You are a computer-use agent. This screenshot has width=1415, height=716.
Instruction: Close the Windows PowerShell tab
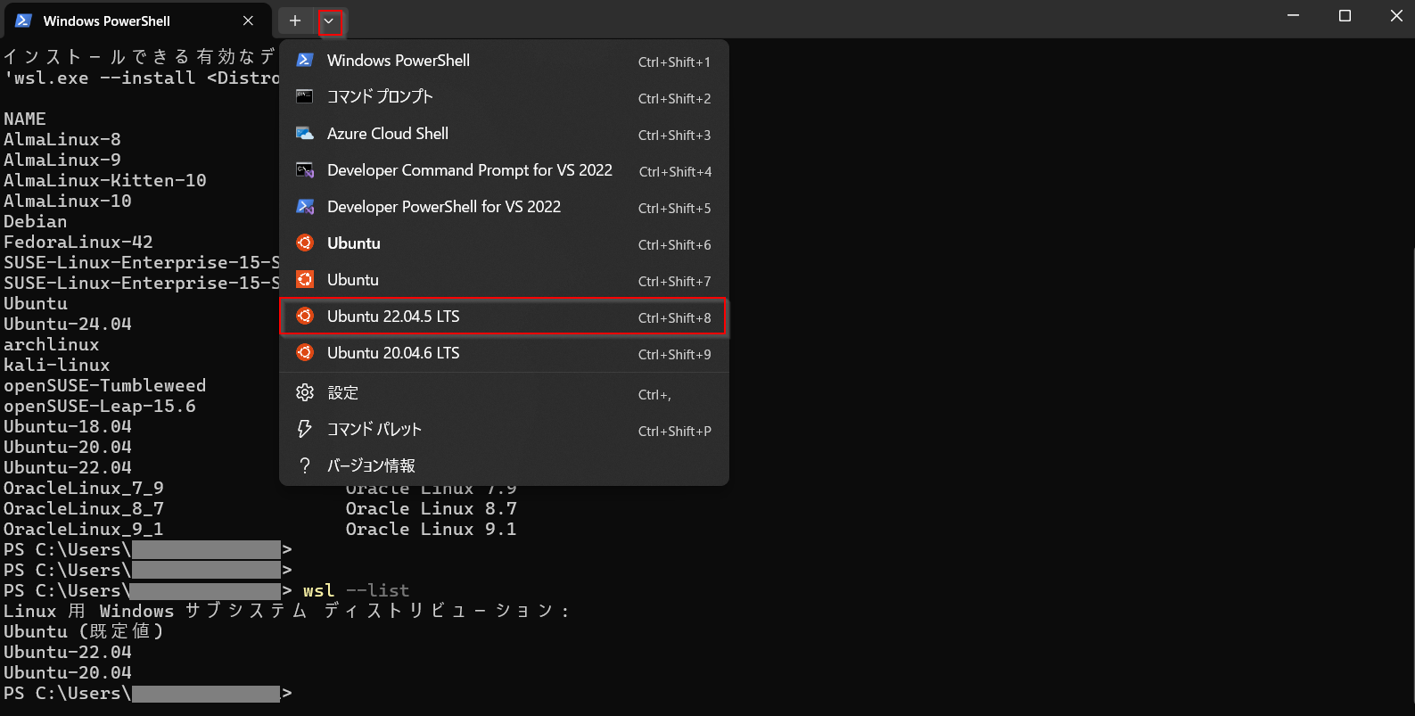point(248,21)
